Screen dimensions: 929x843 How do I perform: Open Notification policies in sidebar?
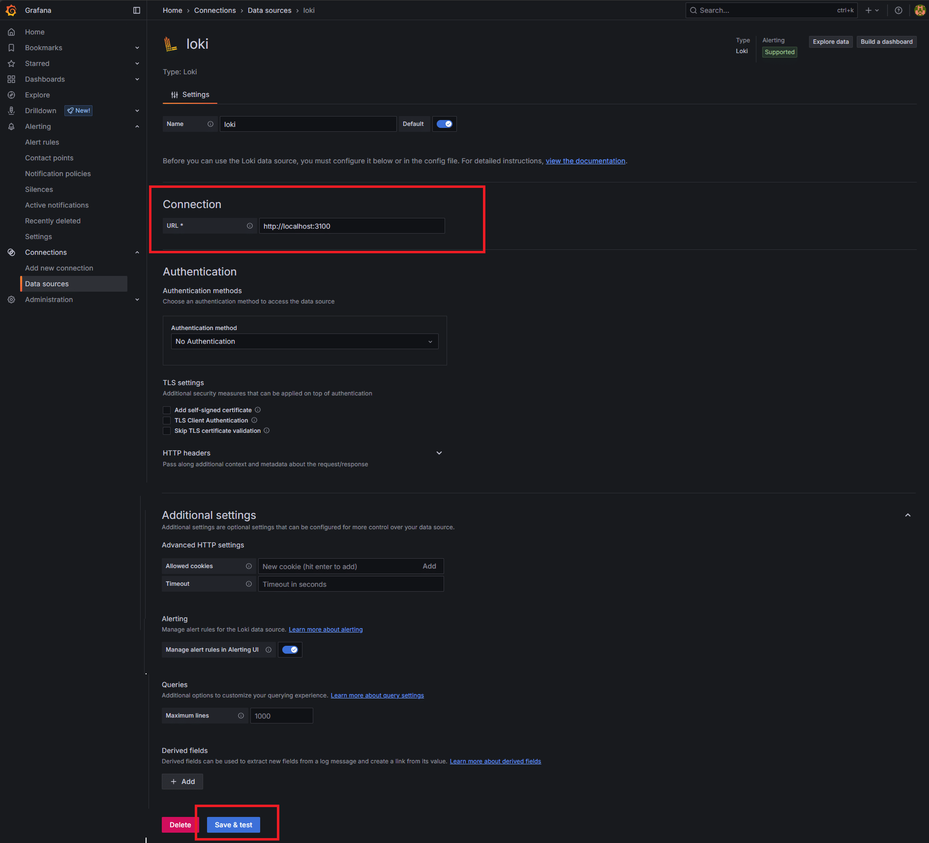coord(58,174)
